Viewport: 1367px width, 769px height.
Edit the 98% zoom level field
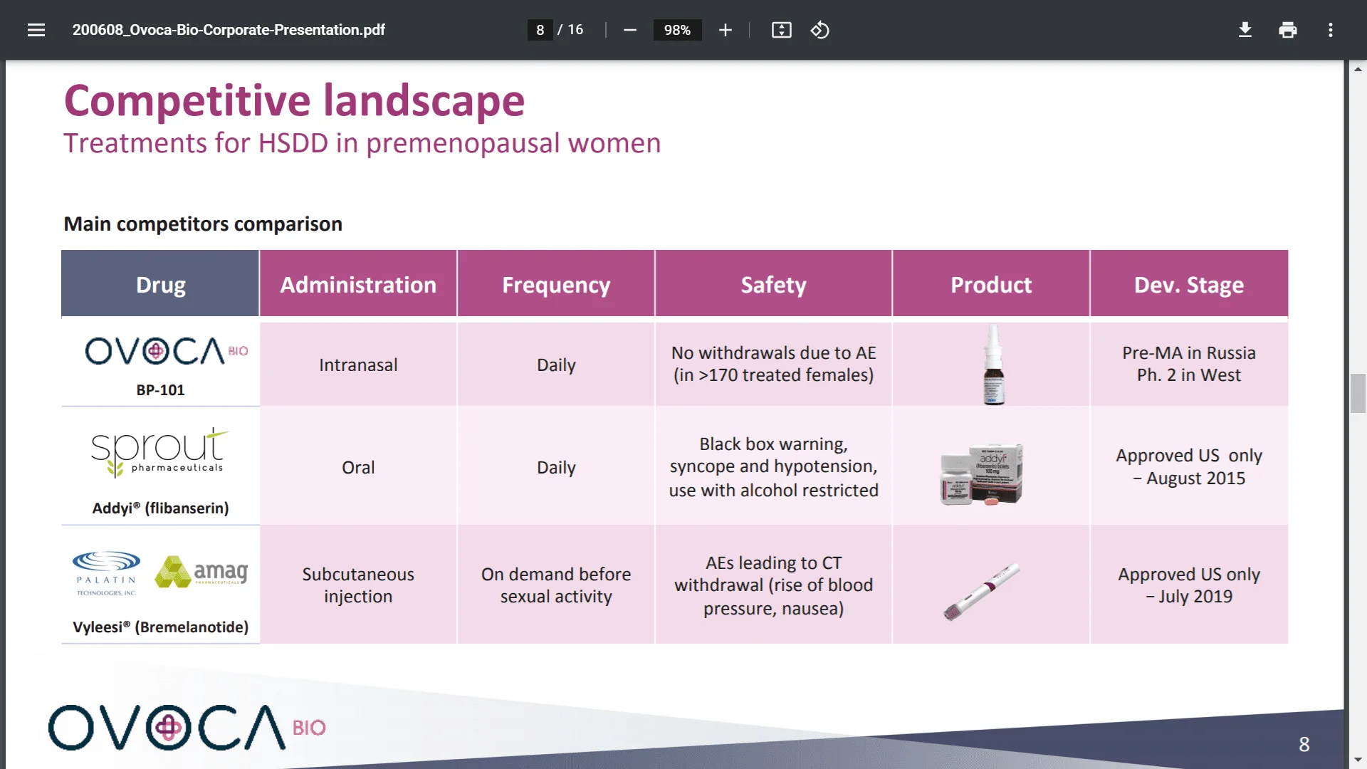point(677,30)
